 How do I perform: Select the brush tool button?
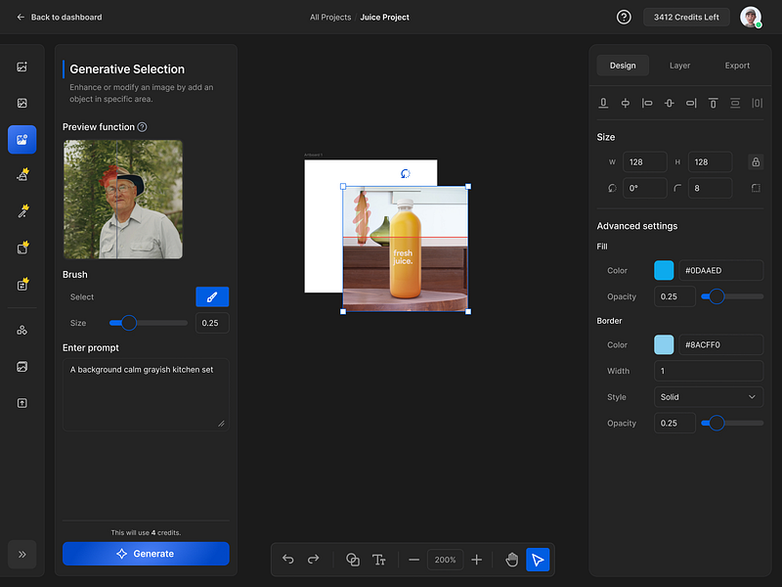click(212, 297)
